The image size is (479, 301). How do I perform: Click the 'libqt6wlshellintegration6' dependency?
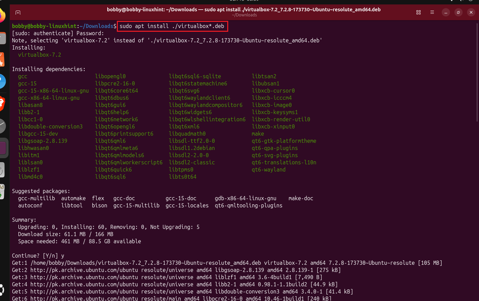pyautogui.click(x=207, y=119)
